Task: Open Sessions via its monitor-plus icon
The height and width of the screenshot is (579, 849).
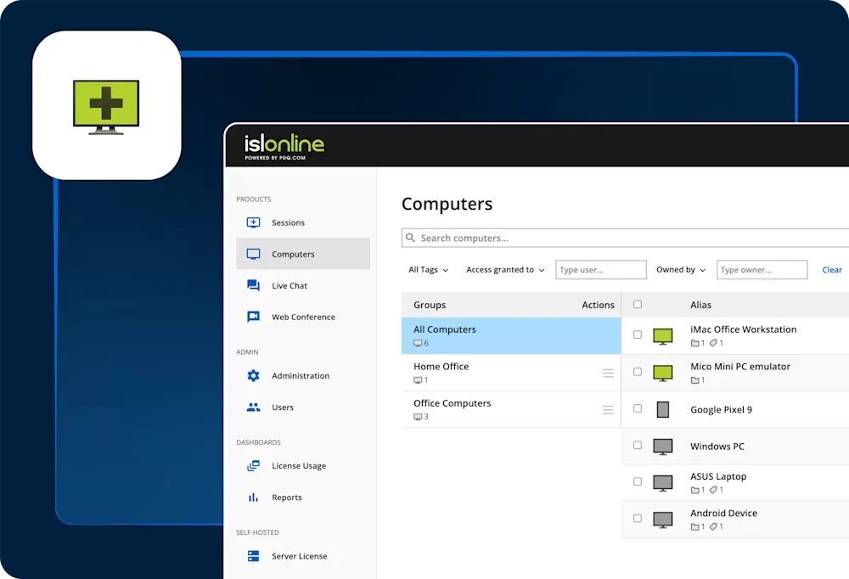Action: 253,222
